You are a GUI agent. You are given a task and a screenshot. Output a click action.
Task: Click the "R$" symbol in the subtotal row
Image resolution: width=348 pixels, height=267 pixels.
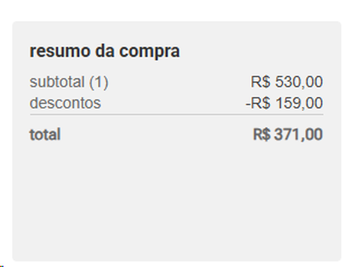pos(260,82)
